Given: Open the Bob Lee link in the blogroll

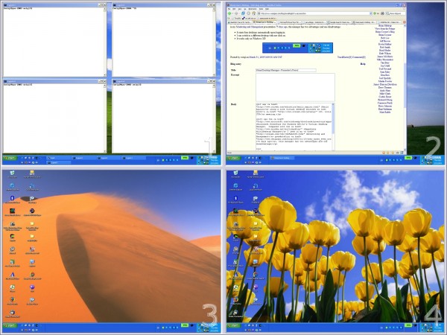Looking at the screenshot, I should (385, 38).
